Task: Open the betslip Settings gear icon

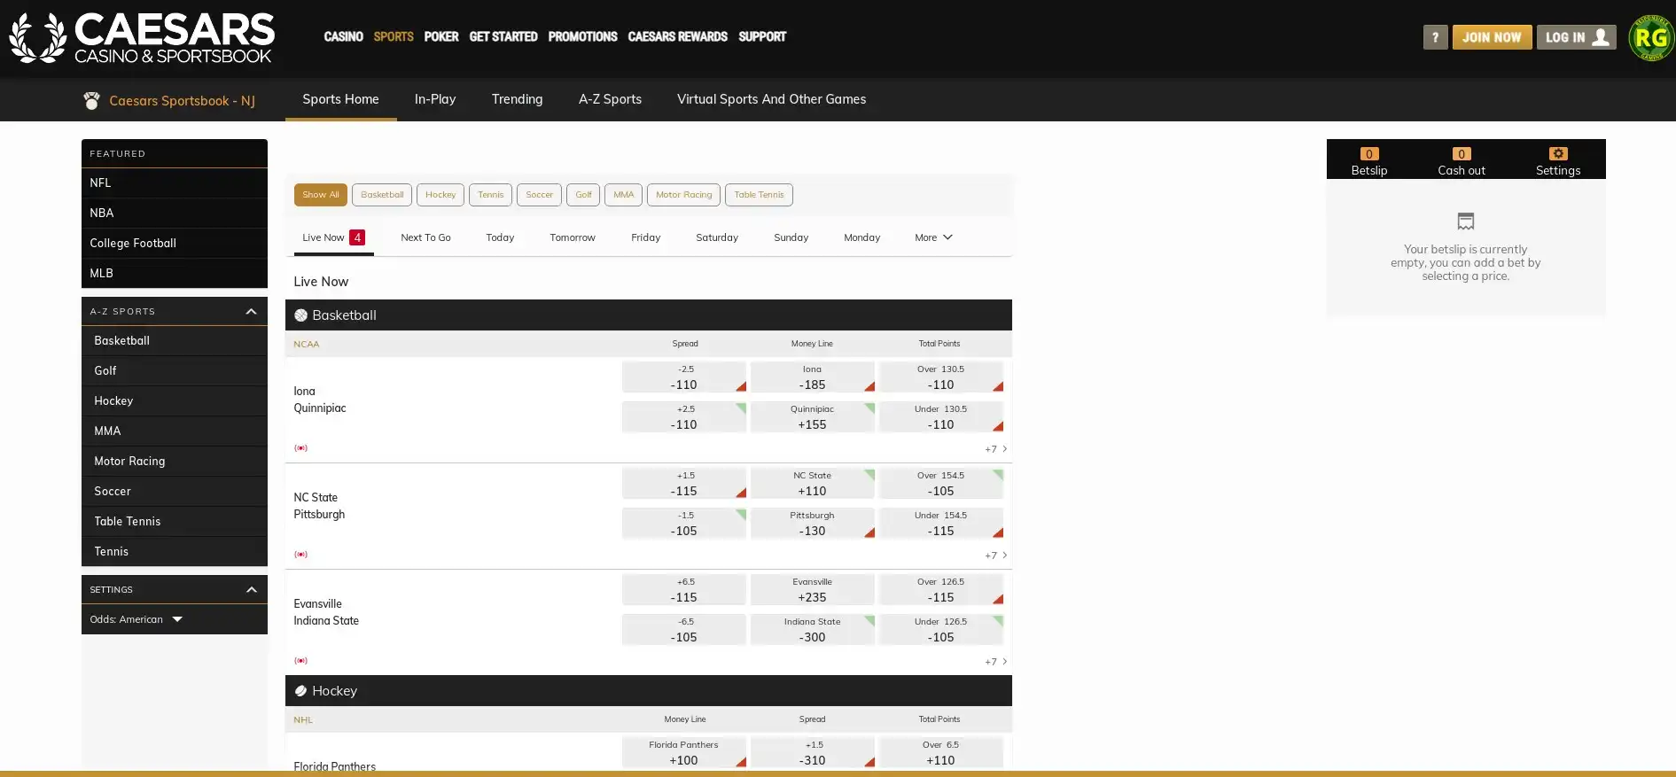Action: (1557, 154)
